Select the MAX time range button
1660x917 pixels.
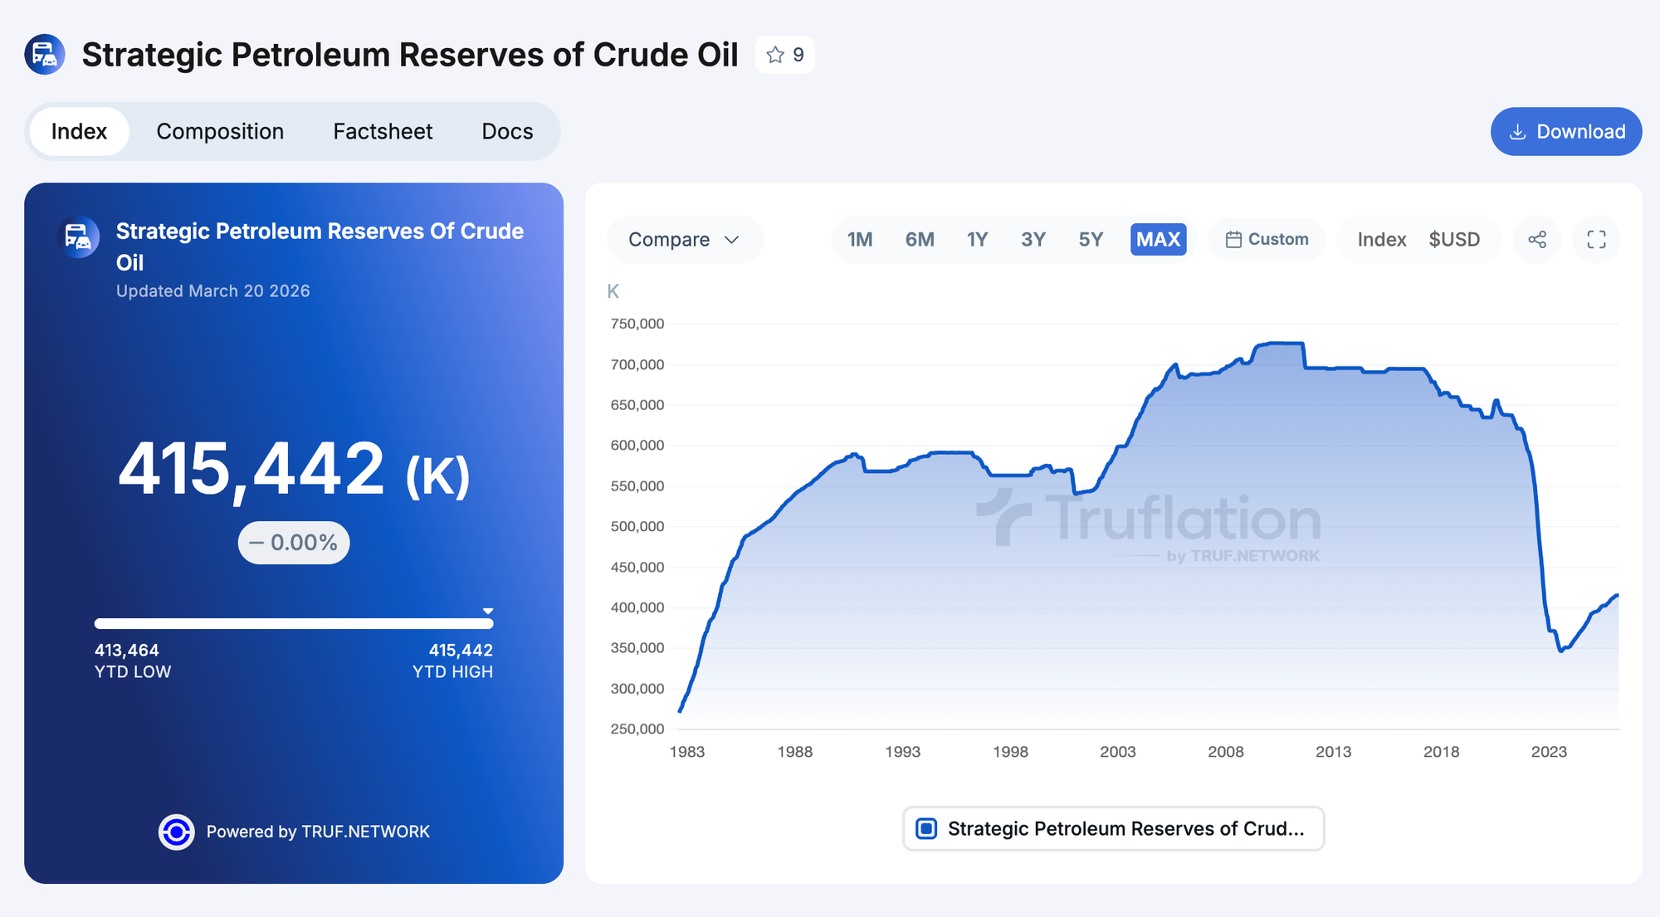1158,240
